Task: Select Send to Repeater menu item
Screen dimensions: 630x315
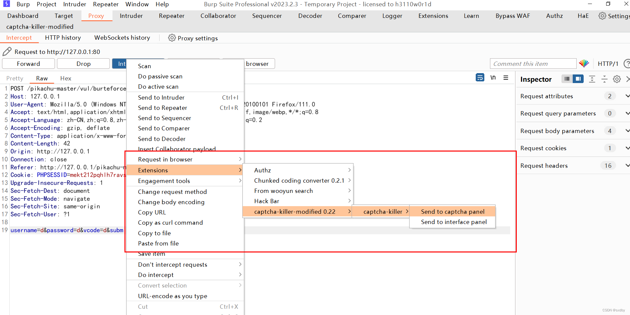Action: 185,108
